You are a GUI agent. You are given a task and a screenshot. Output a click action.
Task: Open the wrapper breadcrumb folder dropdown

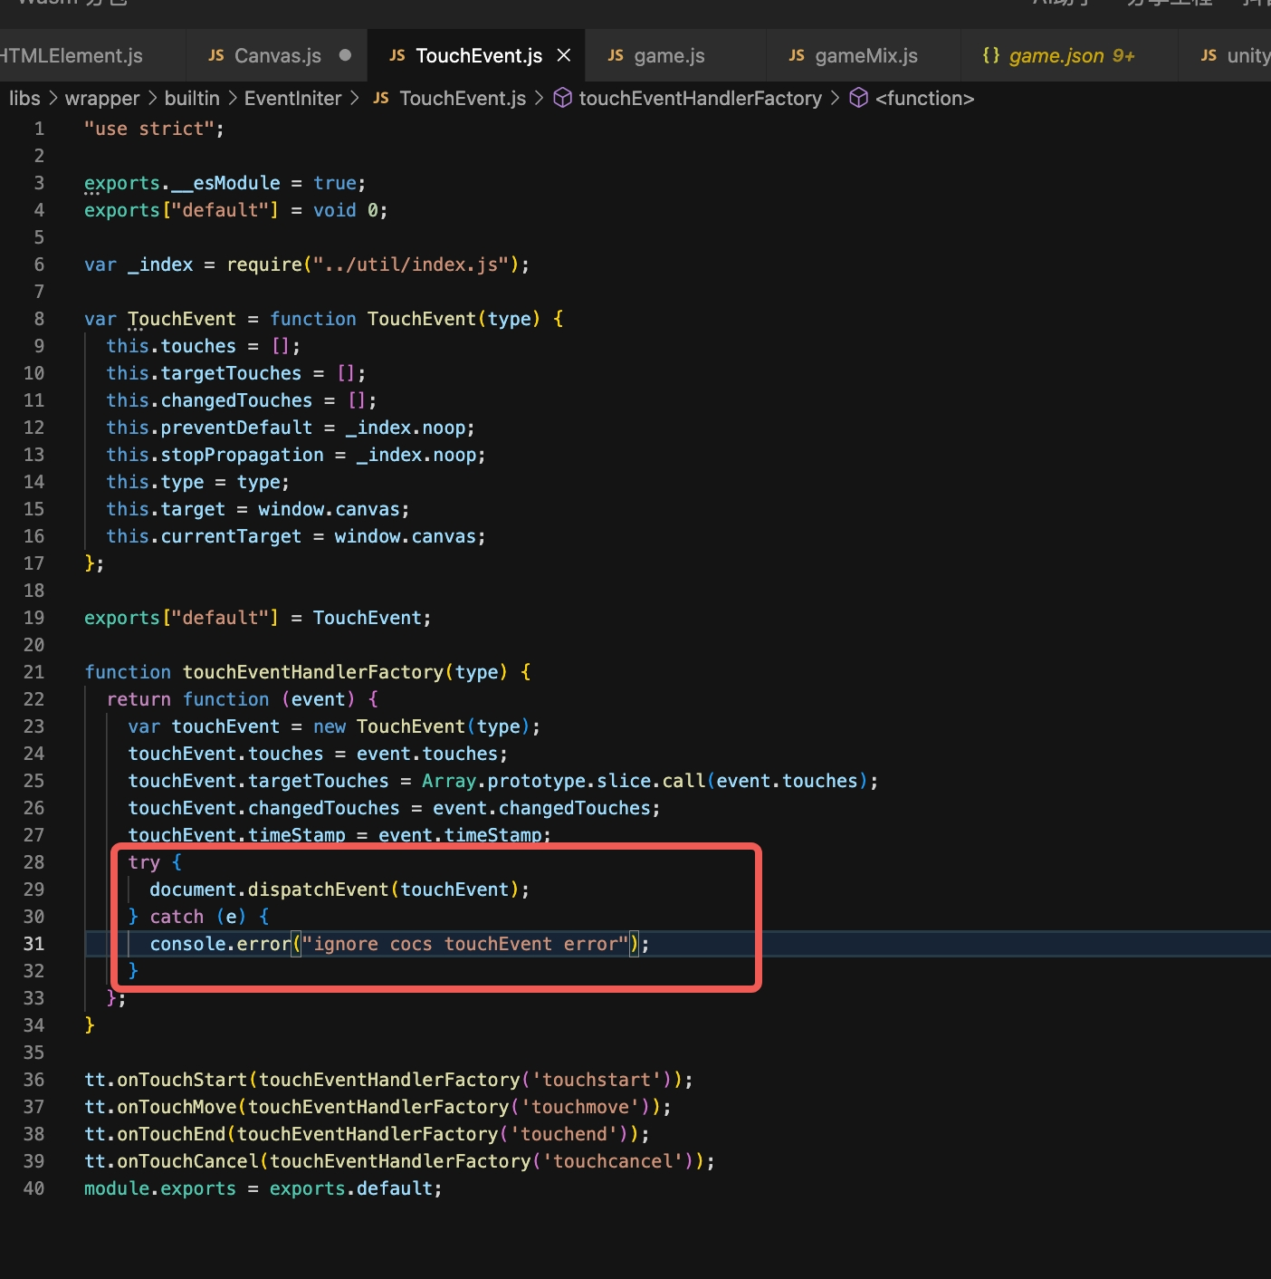pyautogui.click(x=102, y=98)
